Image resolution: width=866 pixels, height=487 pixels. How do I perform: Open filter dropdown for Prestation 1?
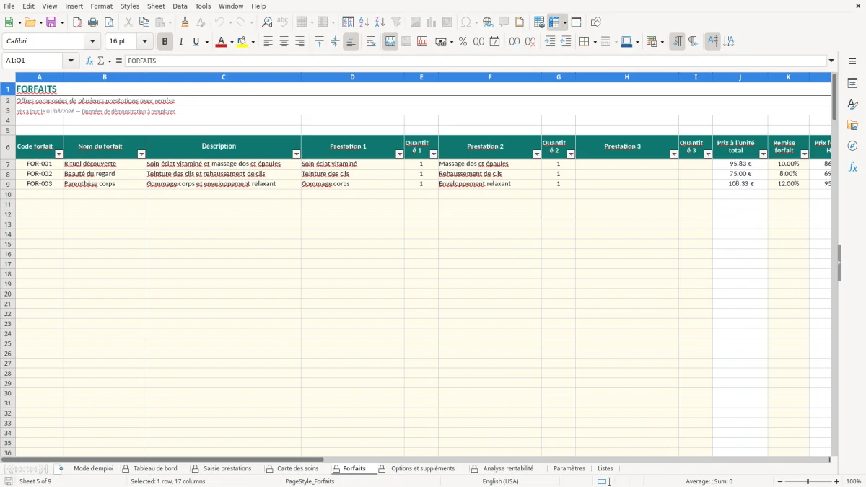point(399,154)
